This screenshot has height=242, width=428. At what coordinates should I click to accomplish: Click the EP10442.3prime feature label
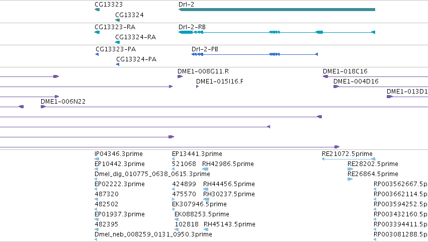[x=120, y=164]
